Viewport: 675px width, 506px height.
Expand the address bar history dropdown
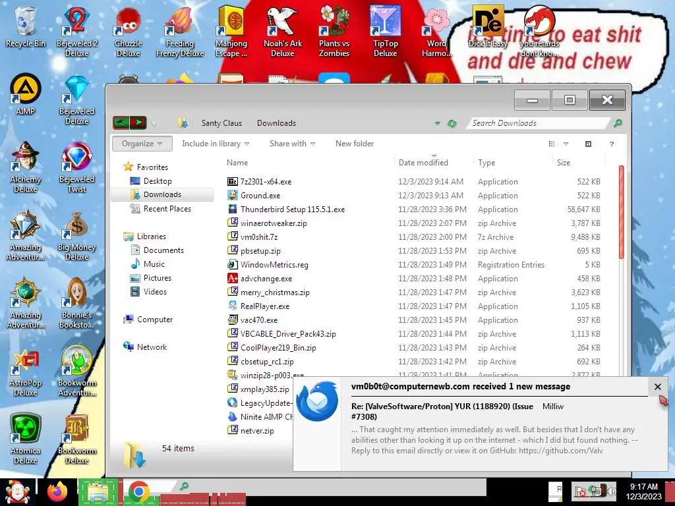click(x=437, y=123)
